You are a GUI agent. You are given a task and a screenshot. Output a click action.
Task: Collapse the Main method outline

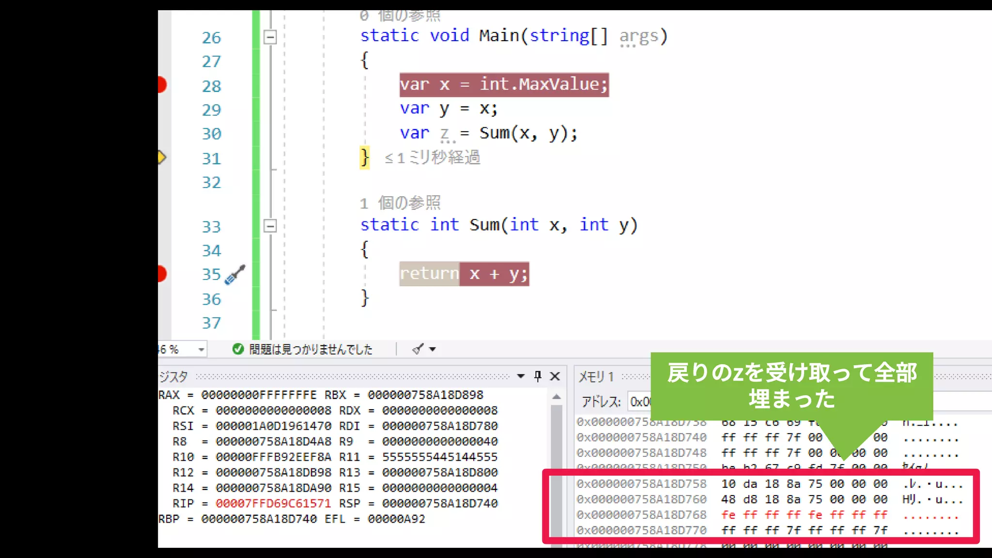pyautogui.click(x=270, y=37)
